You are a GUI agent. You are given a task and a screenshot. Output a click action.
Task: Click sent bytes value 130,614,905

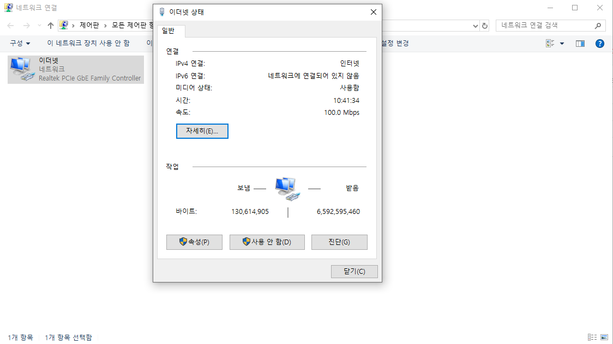pyautogui.click(x=250, y=211)
